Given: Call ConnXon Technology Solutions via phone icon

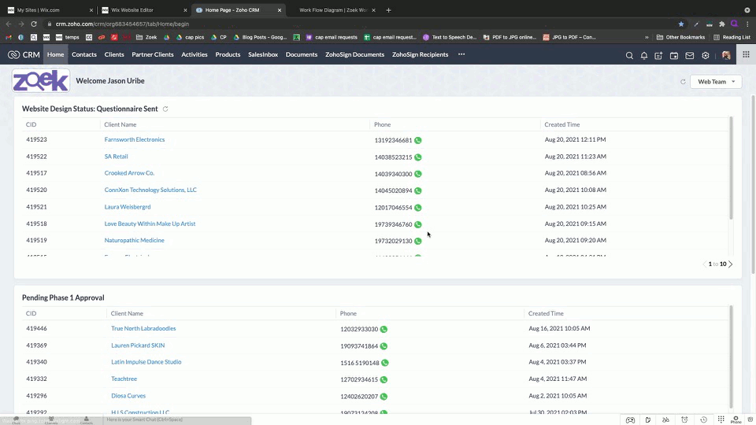Looking at the screenshot, I should 418,190.
